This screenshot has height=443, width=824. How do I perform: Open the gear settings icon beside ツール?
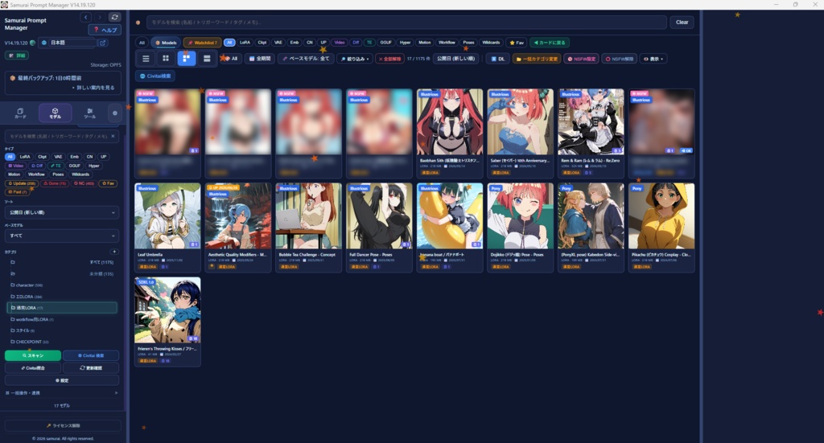tap(114, 113)
